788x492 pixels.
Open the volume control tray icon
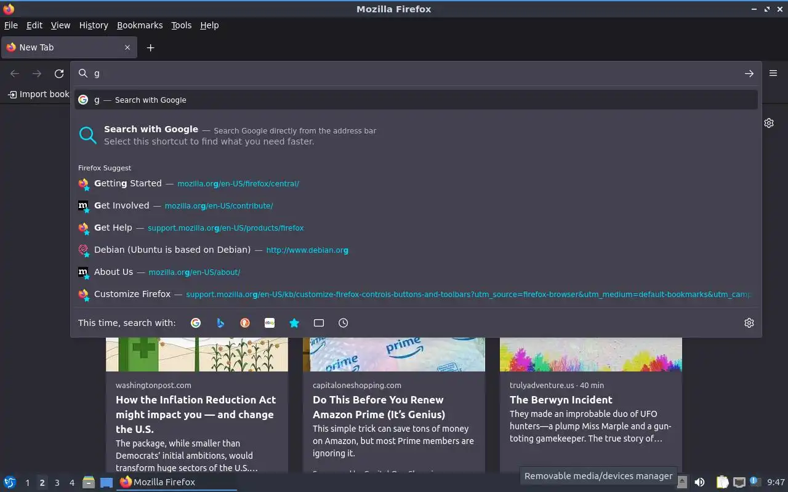[699, 482]
